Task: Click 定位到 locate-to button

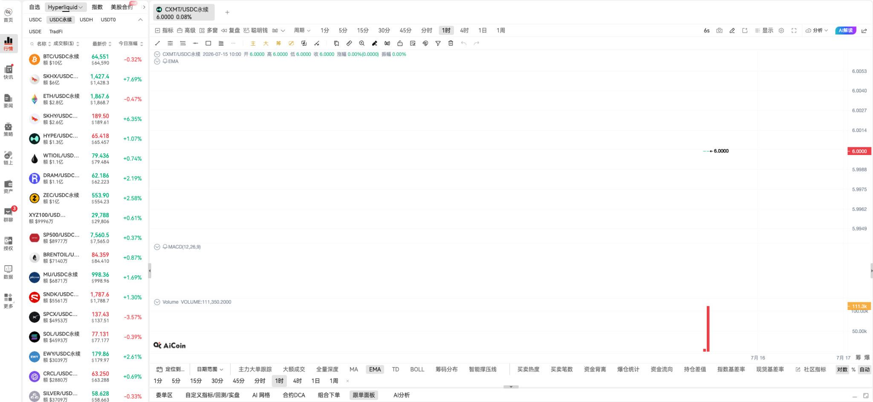Action: [170, 369]
